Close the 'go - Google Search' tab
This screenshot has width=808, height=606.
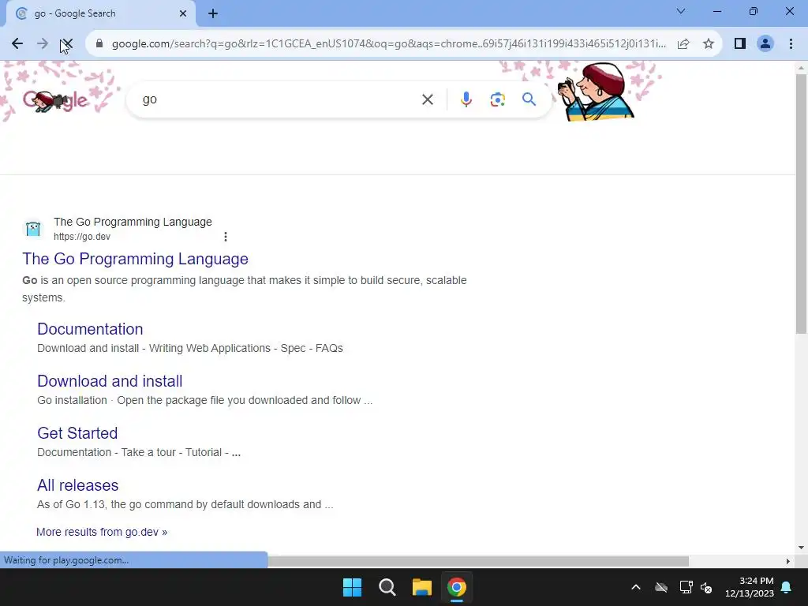(183, 13)
